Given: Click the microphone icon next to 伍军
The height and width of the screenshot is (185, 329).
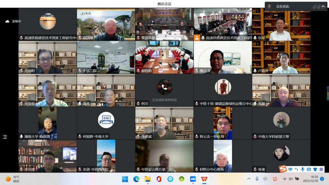Looking at the screenshot, I should click(x=255, y=38).
